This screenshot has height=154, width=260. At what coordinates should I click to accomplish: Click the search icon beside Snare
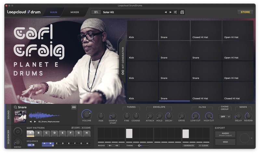click(x=15, y=107)
